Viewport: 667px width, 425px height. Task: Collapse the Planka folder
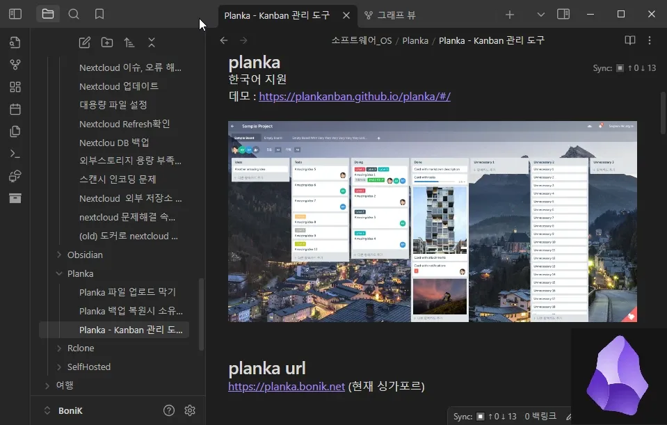click(x=59, y=273)
